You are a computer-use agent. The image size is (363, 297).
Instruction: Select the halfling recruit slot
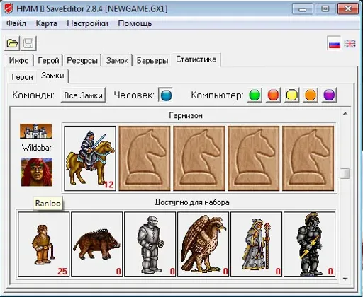tap(44, 244)
